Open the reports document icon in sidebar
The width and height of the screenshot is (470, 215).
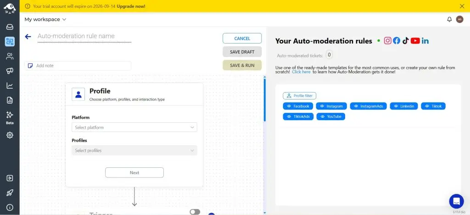click(10, 100)
